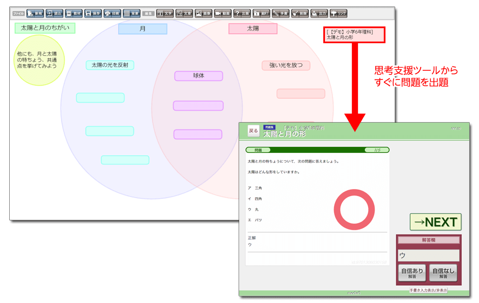Screen dimensions: 479x303
Task: Open the 背景 (background) grid tool
Action: pos(131,14)
